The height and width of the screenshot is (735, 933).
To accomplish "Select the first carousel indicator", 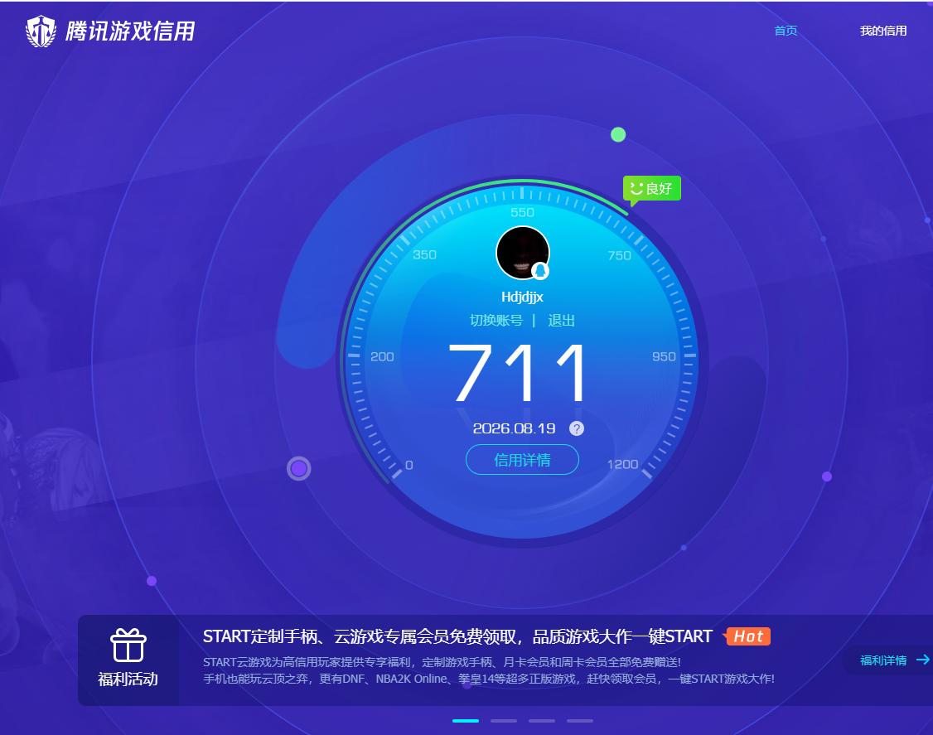I will tap(466, 721).
